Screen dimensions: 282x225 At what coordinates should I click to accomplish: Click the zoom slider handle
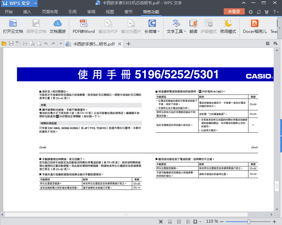(x=249, y=221)
